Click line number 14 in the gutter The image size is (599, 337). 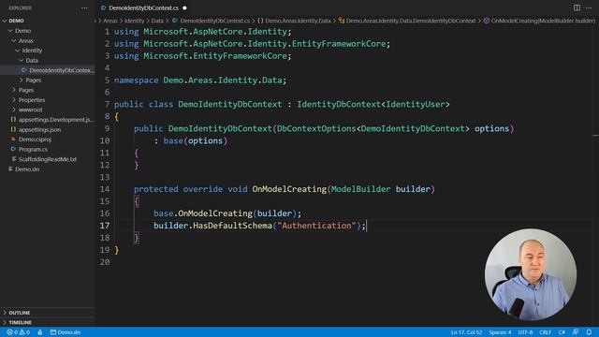pos(105,189)
